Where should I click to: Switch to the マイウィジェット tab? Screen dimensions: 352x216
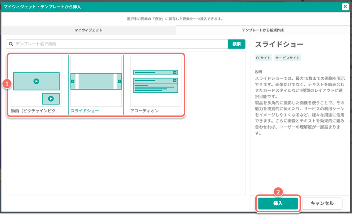pos(88,30)
